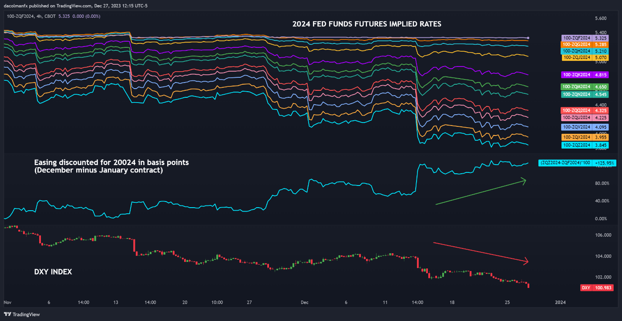Click the DXY INDEX label text
Image resolution: width=622 pixels, height=321 pixels.
(x=53, y=272)
